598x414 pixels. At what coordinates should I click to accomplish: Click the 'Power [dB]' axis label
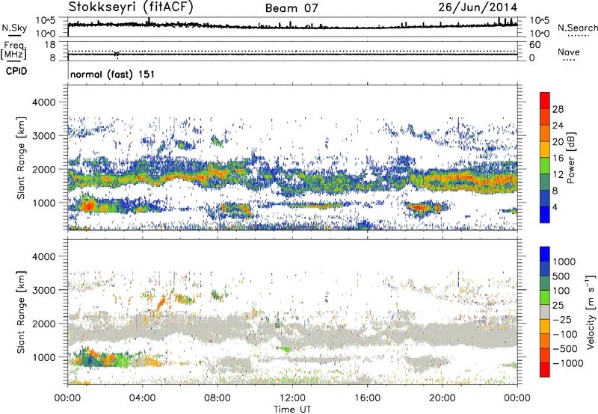point(570,158)
